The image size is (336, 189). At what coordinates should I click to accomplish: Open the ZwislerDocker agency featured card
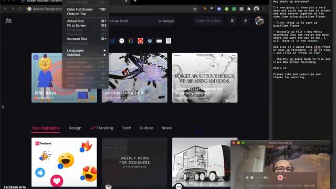(x=205, y=78)
